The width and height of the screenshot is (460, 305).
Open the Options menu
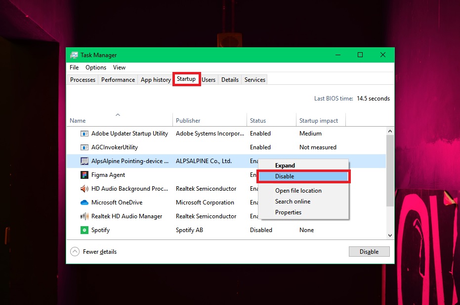[x=96, y=68]
